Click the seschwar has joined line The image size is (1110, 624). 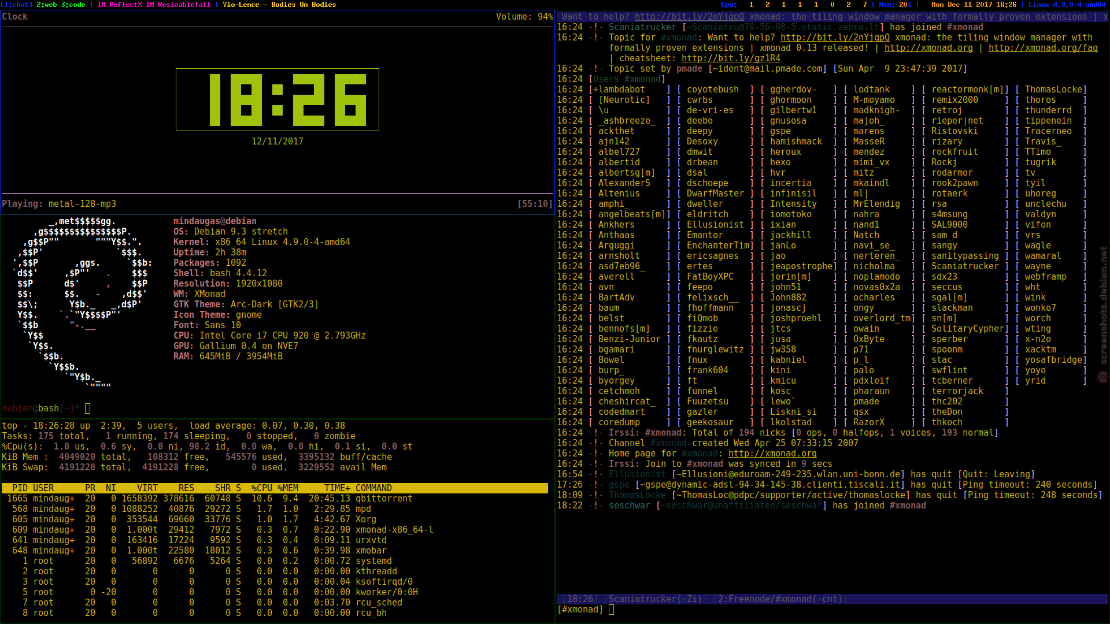(741, 506)
